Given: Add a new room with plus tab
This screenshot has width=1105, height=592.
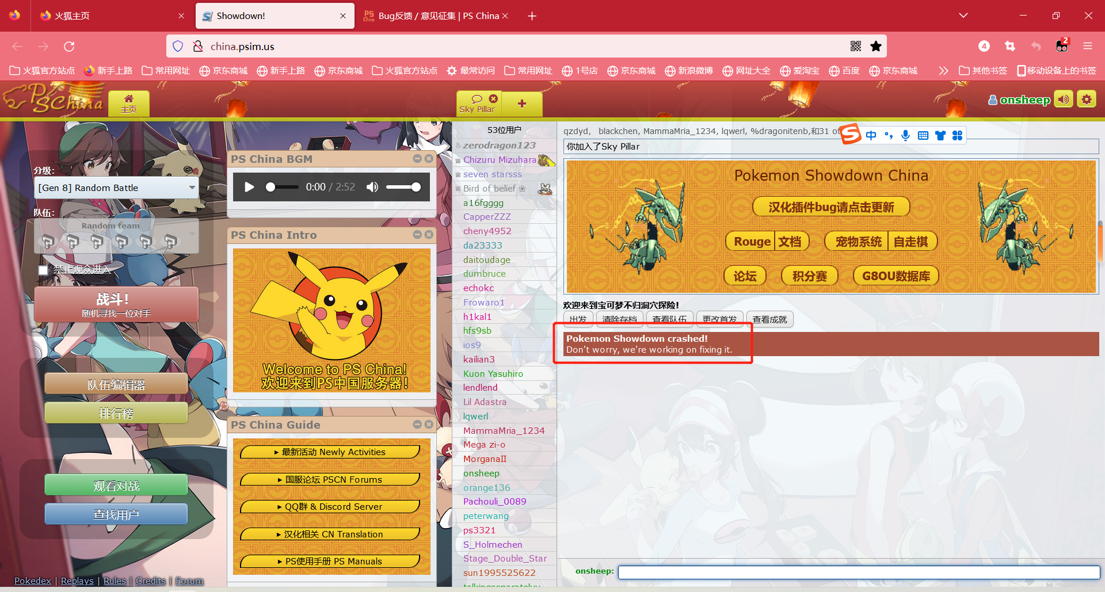Looking at the screenshot, I should pos(522,104).
